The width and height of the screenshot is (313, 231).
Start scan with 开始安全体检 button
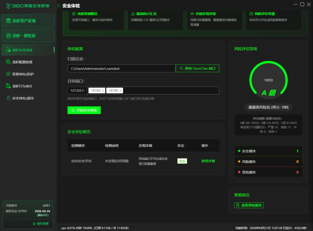pos(84,110)
